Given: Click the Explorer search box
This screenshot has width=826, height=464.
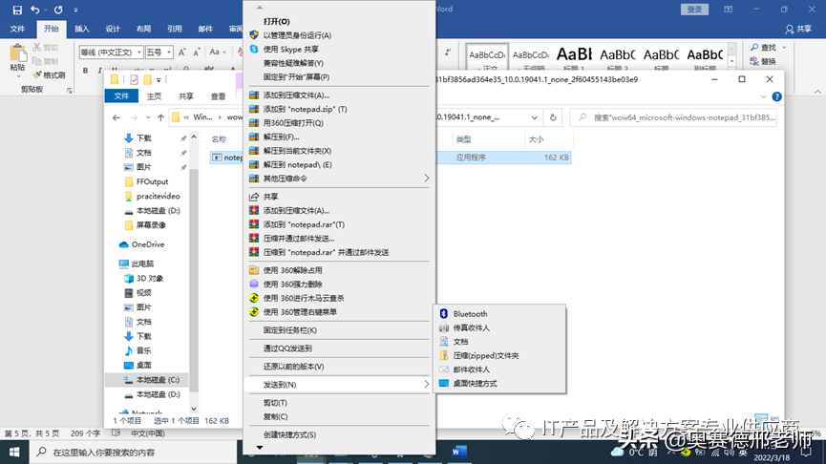Looking at the screenshot, I should [x=674, y=117].
